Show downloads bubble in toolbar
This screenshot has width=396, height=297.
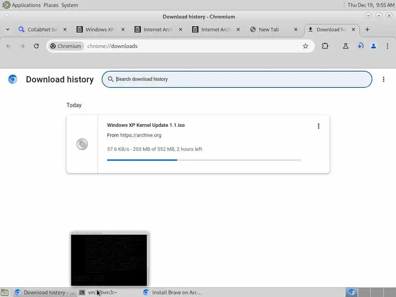click(x=360, y=46)
